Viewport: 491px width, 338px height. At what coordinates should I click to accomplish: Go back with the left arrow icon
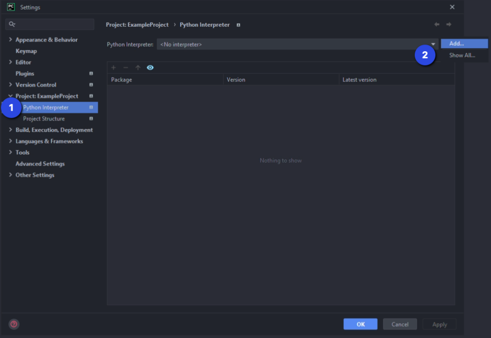(x=437, y=24)
